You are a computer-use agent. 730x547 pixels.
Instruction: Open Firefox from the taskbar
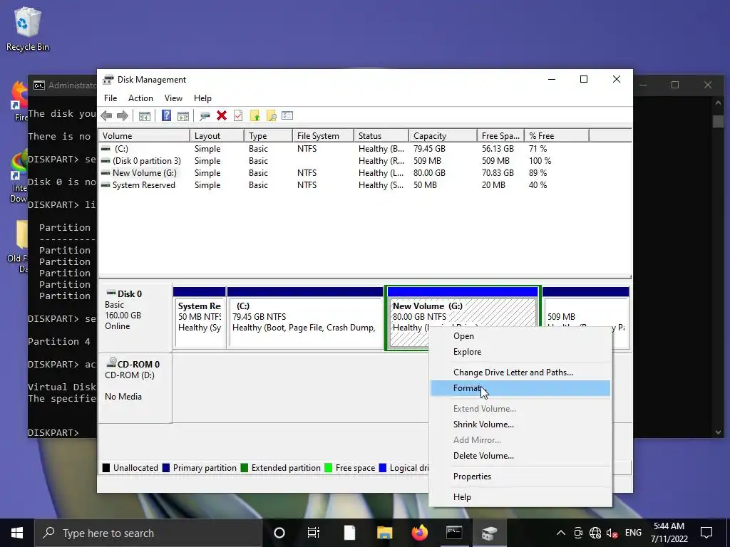tap(419, 533)
